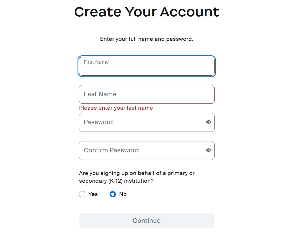Click the 'Last Name' placeholder text
296x235 pixels.
pos(100,94)
